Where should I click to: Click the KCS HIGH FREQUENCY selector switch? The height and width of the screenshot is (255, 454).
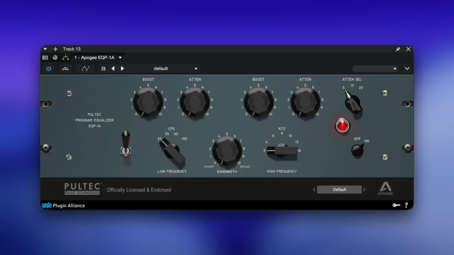click(282, 150)
